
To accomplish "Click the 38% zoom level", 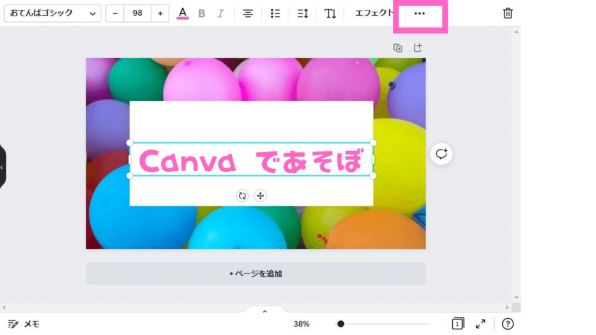I will click(301, 324).
